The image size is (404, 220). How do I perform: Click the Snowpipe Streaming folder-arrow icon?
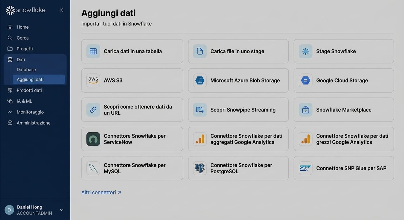coord(200,110)
